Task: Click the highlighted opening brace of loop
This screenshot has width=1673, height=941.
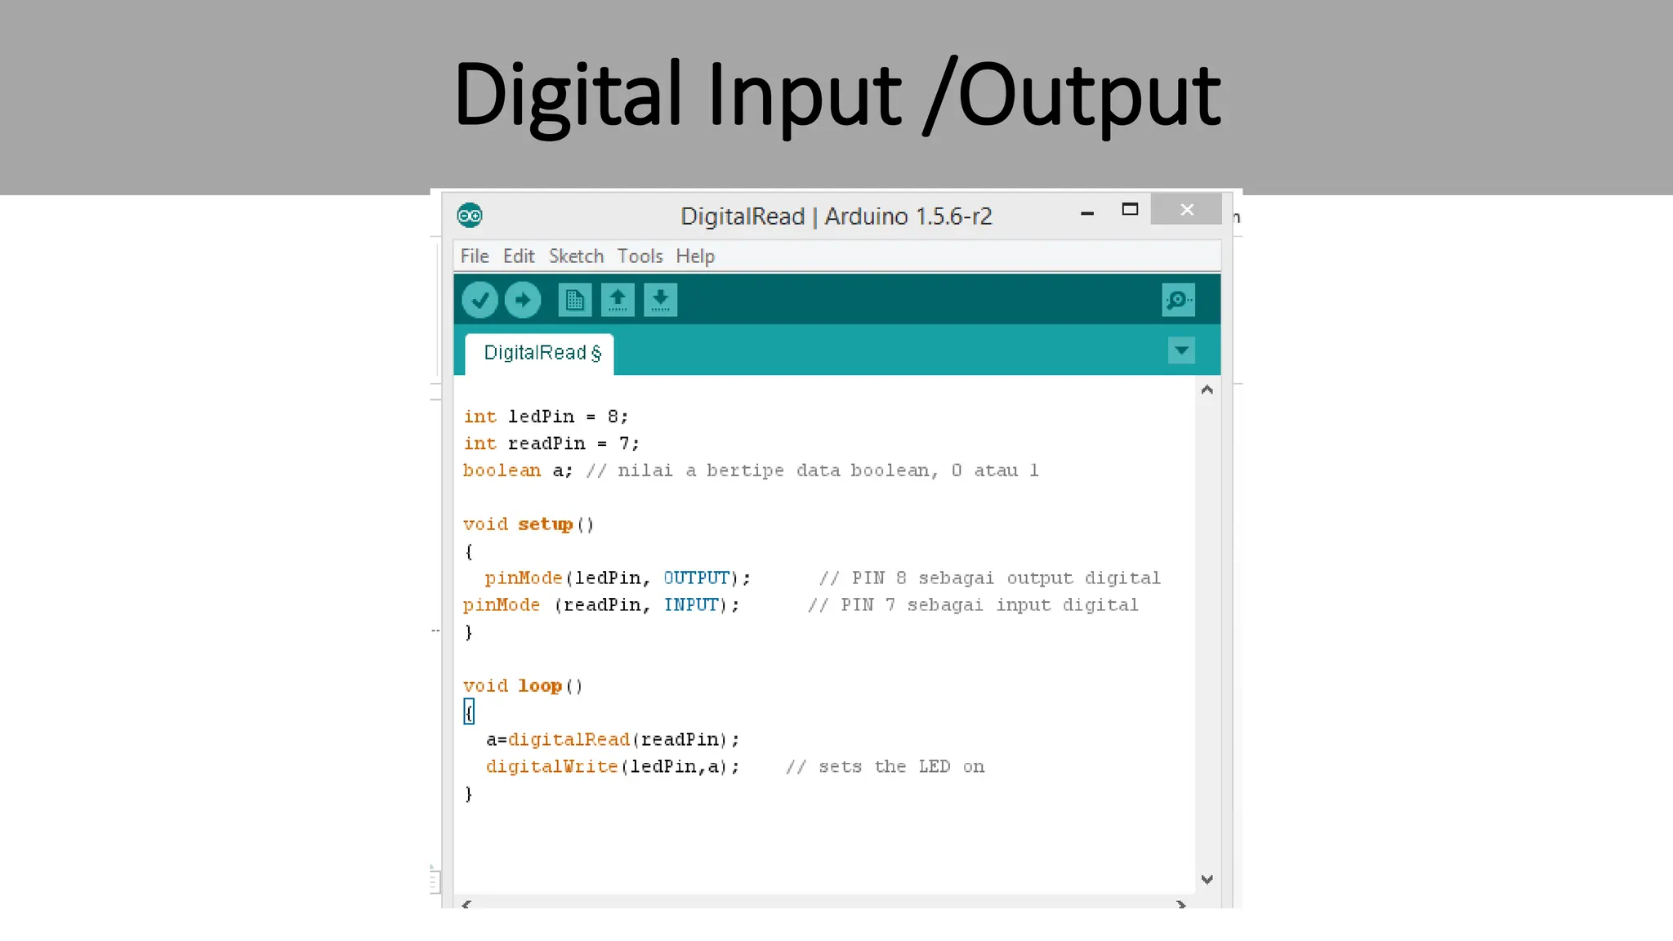Action: pyautogui.click(x=469, y=712)
